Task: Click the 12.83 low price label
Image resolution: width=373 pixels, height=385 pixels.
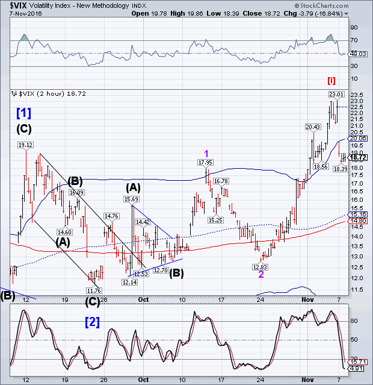Action: (x=260, y=267)
